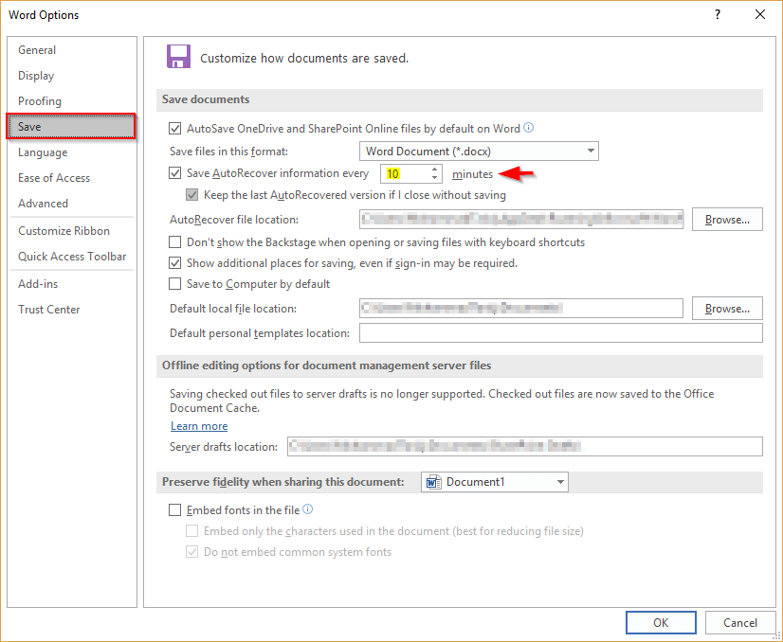This screenshot has width=783, height=642.
Task: Uncheck Save AutoRecover information checkbox
Action: (x=174, y=173)
